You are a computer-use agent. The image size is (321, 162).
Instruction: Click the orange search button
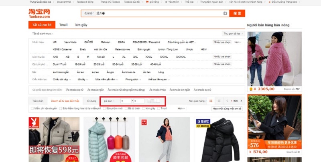[237, 13]
